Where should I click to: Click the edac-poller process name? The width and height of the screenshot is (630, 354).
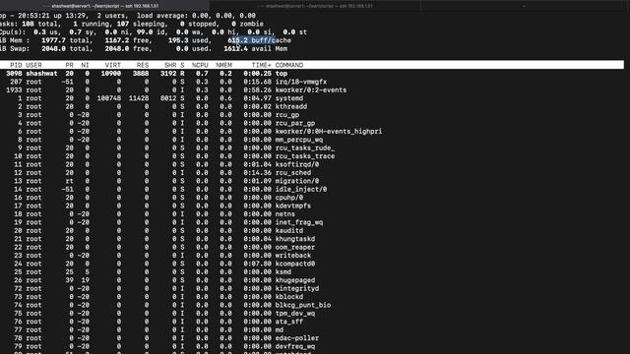click(x=297, y=338)
